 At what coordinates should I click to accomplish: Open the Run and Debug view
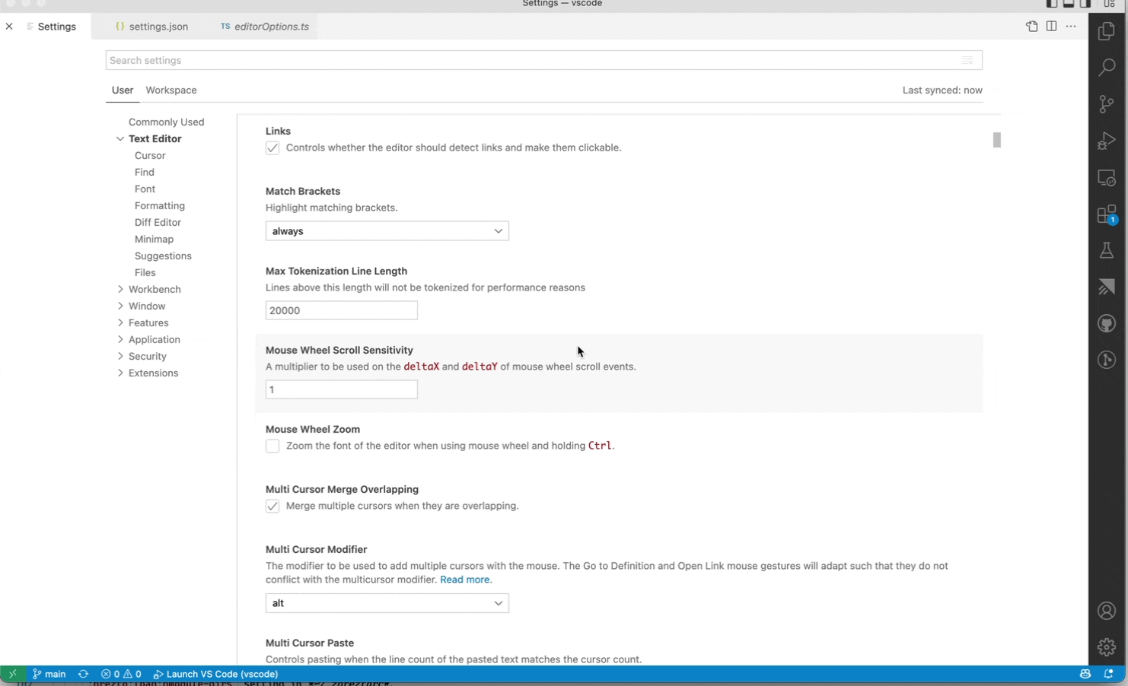[x=1107, y=141]
